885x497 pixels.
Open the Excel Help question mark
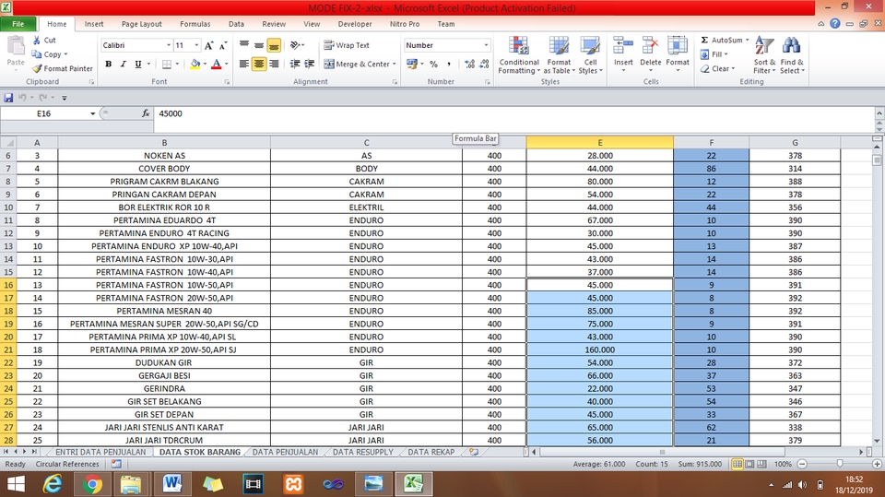click(835, 24)
